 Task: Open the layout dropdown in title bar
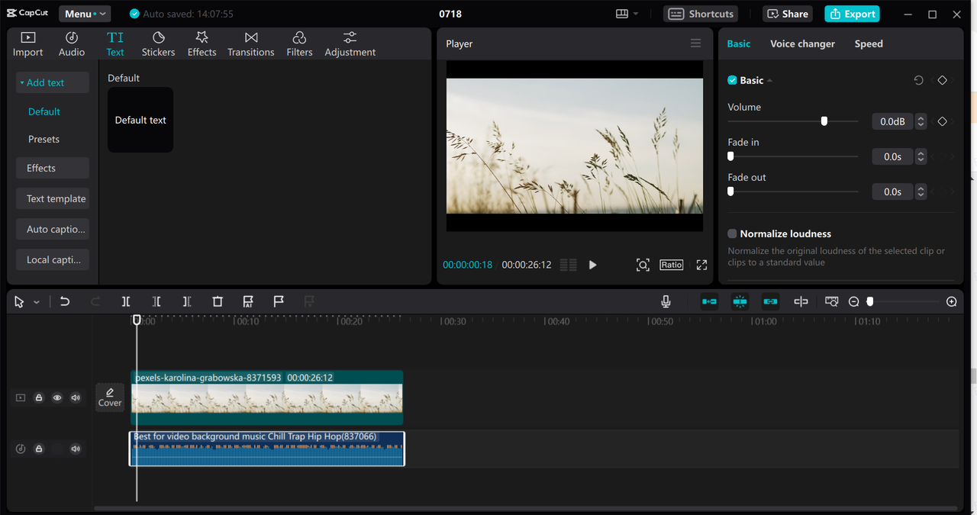tap(627, 14)
